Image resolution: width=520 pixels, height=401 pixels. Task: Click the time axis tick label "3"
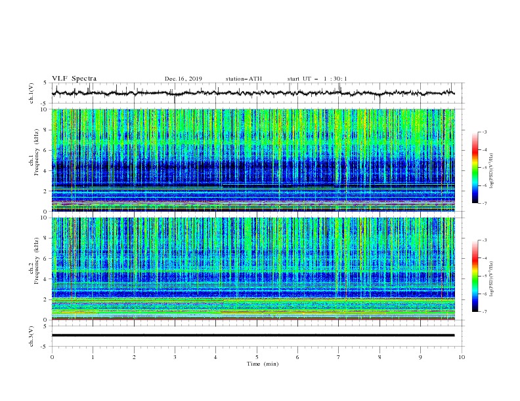point(175,357)
